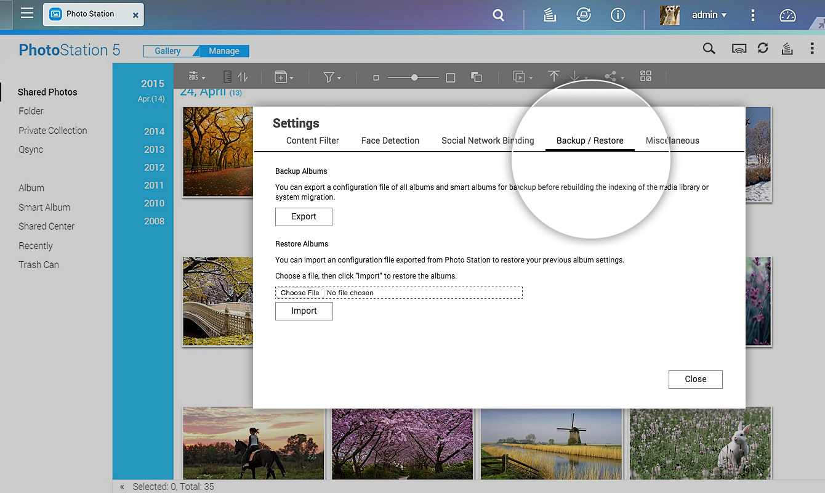Screen dimensions: 825x493
Task: Open the filter funnel dropdown
Action: pyautogui.click(x=332, y=77)
